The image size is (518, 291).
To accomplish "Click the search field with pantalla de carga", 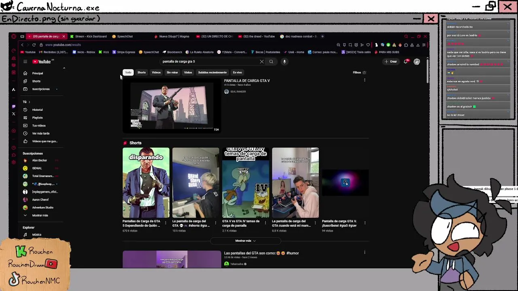I will click(x=208, y=61).
